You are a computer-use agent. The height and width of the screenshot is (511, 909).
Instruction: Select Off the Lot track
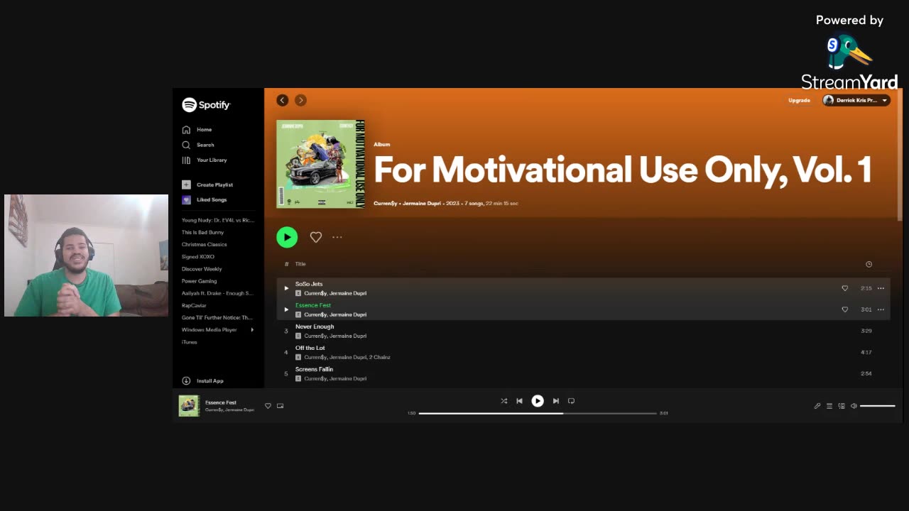point(583,352)
